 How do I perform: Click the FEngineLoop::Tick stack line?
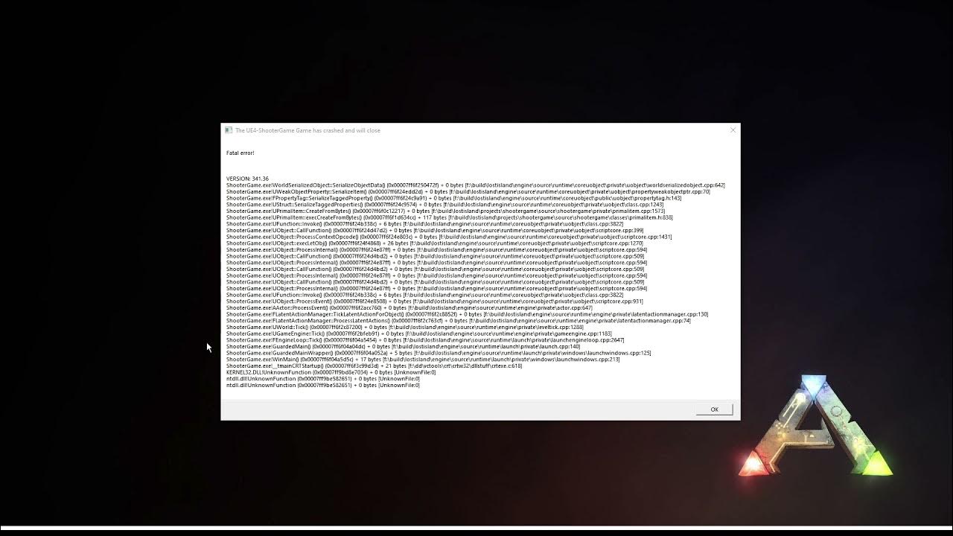pyautogui.click(x=425, y=339)
